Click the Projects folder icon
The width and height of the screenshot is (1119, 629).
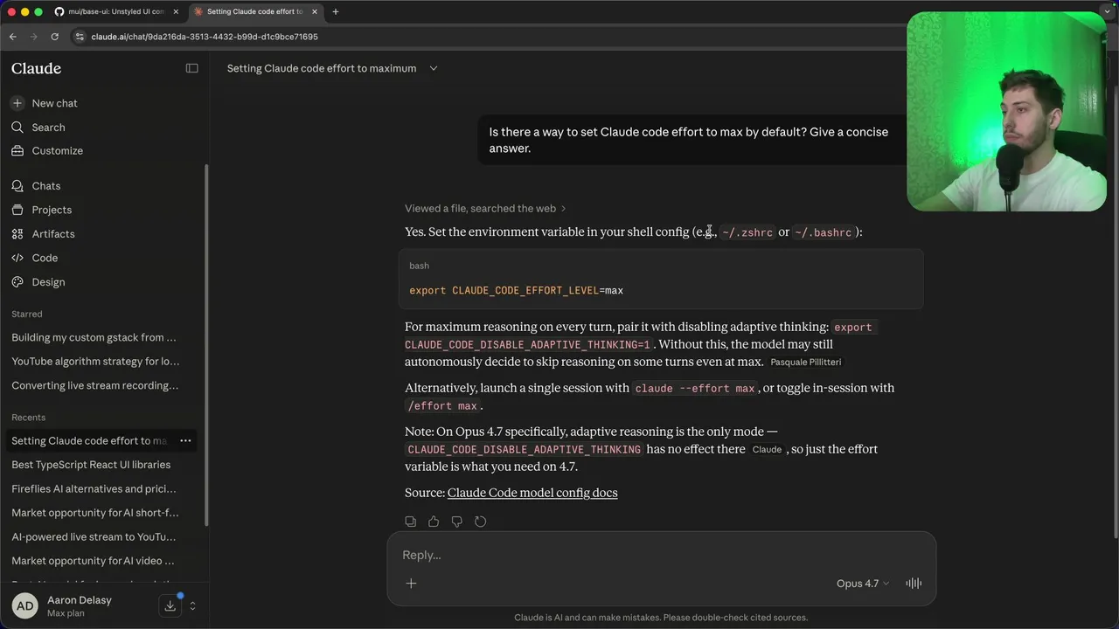(17, 210)
